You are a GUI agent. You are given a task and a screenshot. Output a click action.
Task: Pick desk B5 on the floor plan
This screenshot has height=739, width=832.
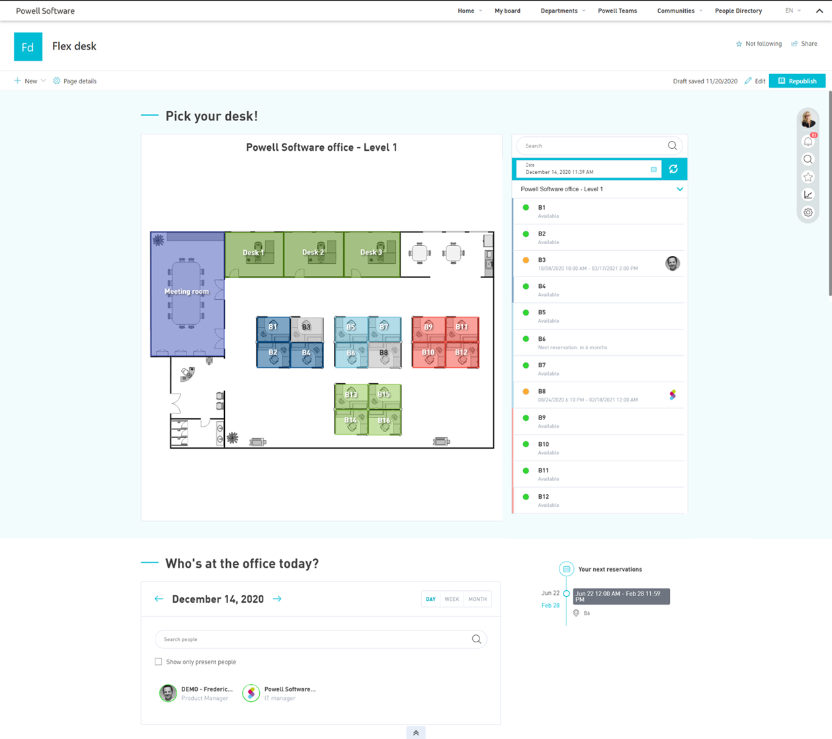[x=351, y=329]
